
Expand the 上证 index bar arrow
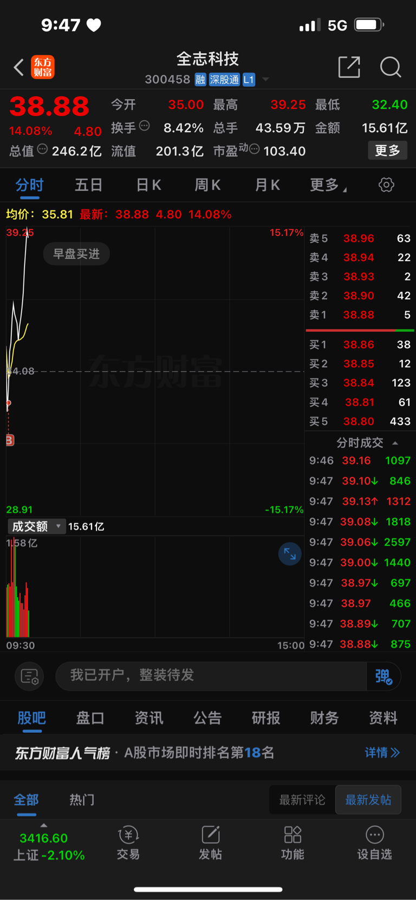coord(44,825)
